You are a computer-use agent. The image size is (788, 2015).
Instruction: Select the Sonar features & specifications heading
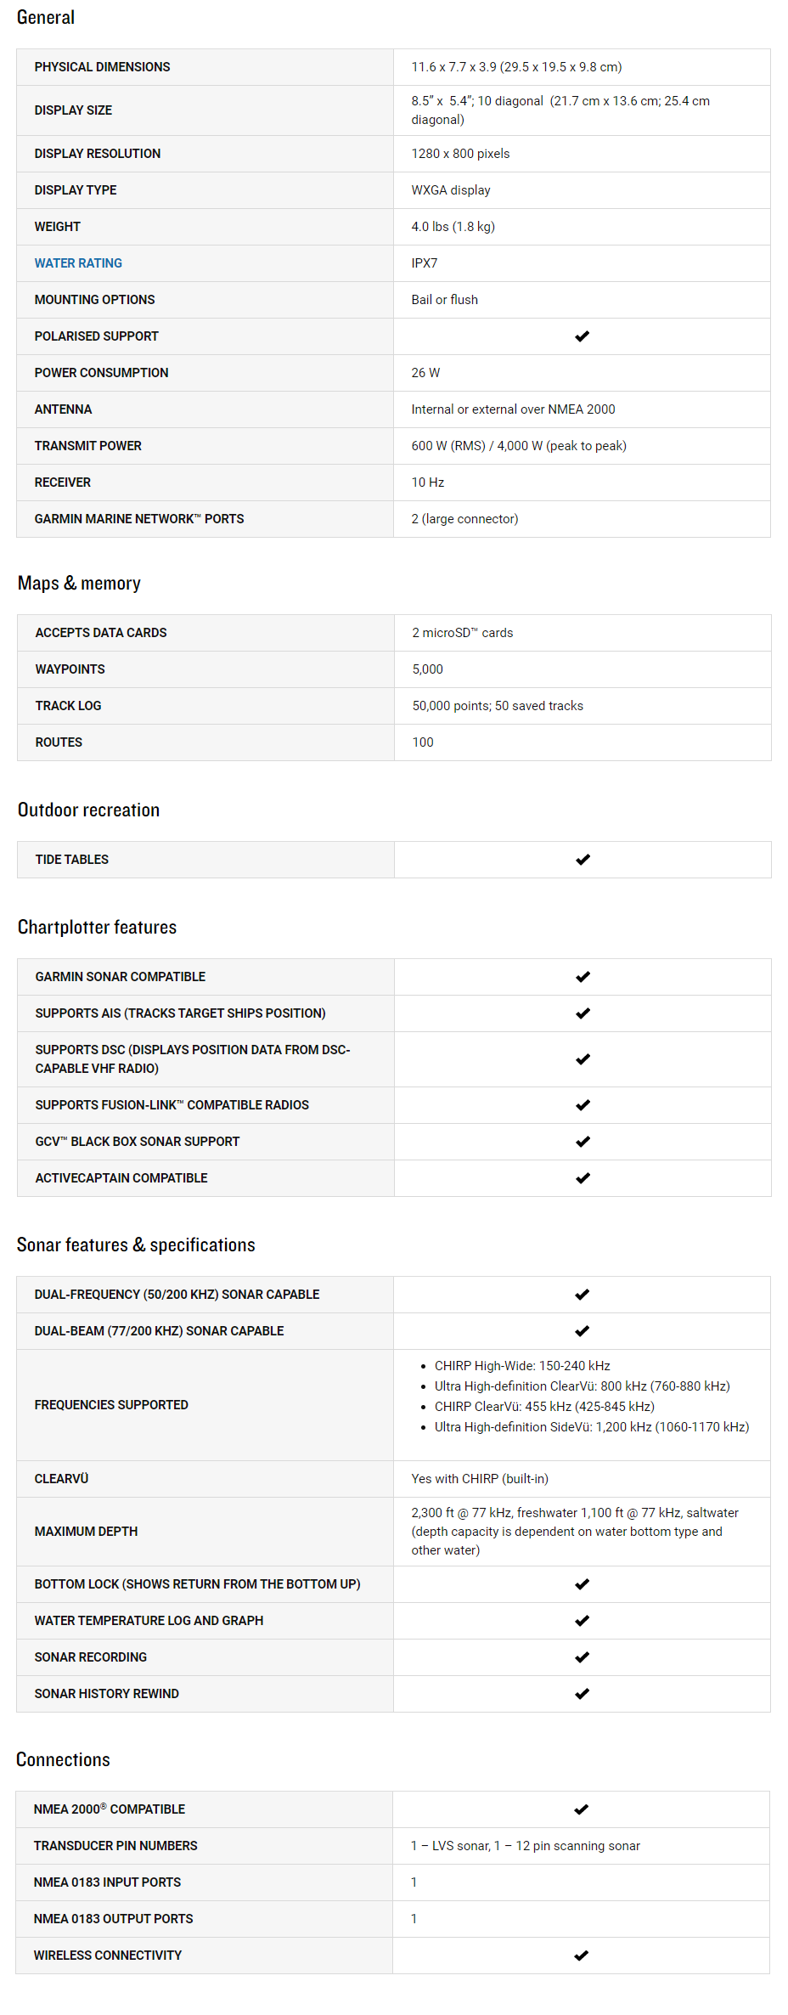pos(136,1245)
